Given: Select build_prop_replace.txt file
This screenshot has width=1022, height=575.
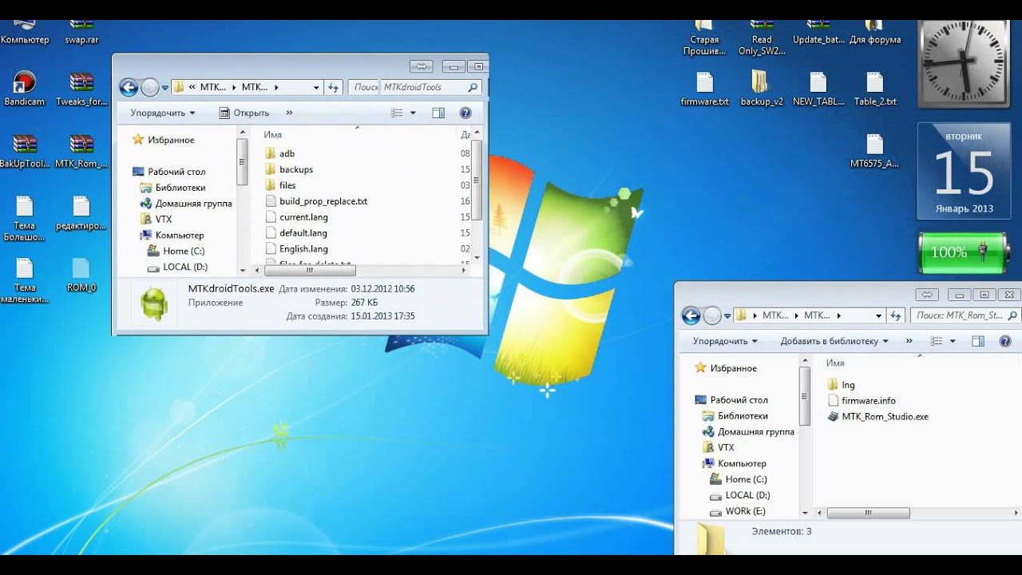Looking at the screenshot, I should pyautogui.click(x=315, y=201).
